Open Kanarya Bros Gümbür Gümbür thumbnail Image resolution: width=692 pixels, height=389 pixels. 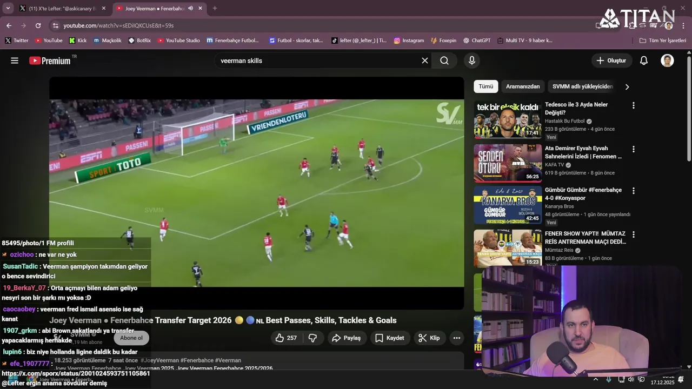click(508, 205)
